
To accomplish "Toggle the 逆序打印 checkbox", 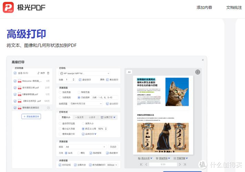I will (108, 104).
